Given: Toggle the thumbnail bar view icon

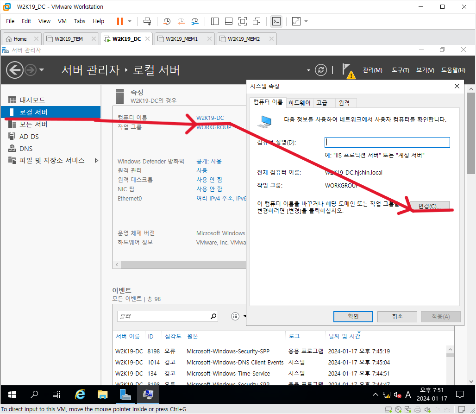Looking at the screenshot, I should (x=229, y=21).
